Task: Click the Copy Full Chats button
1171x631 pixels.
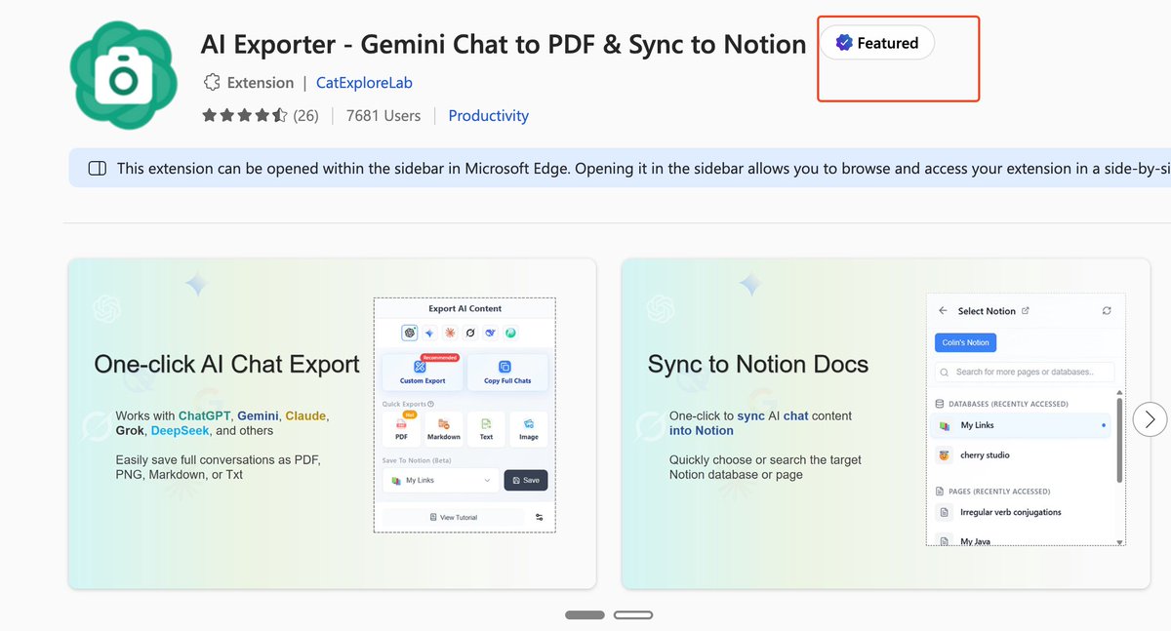Action: coord(507,372)
